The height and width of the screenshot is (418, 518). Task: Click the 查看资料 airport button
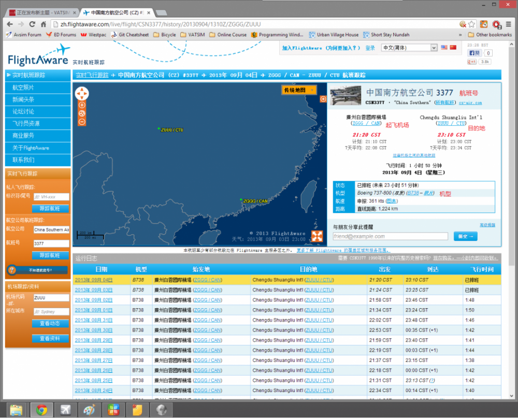tap(50, 338)
